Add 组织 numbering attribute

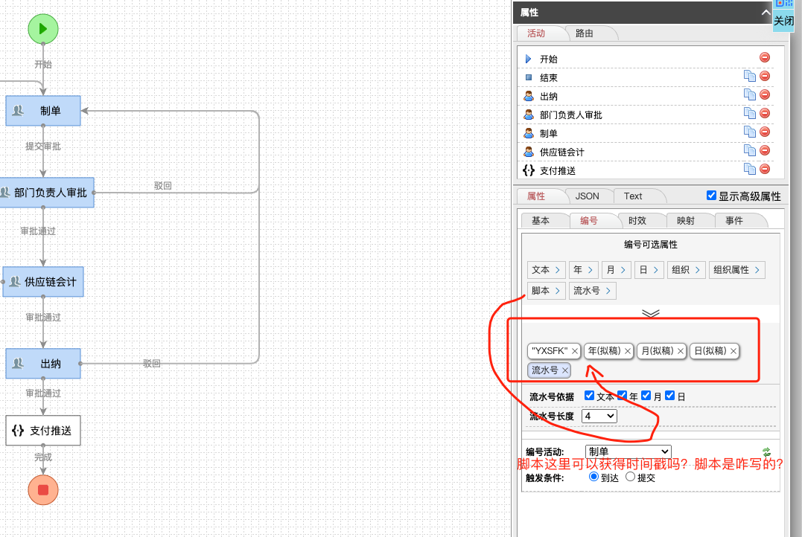point(687,270)
